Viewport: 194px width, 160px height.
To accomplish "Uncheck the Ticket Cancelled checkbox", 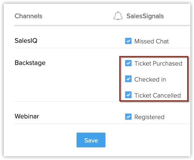I will [x=129, y=95].
